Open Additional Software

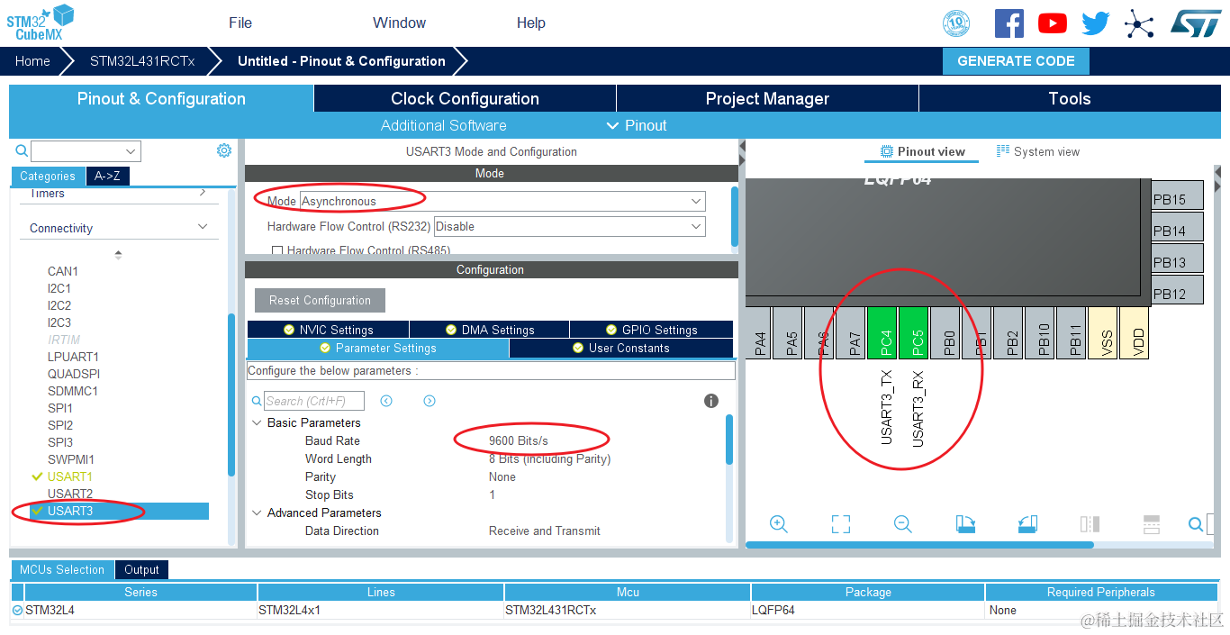[443, 125]
